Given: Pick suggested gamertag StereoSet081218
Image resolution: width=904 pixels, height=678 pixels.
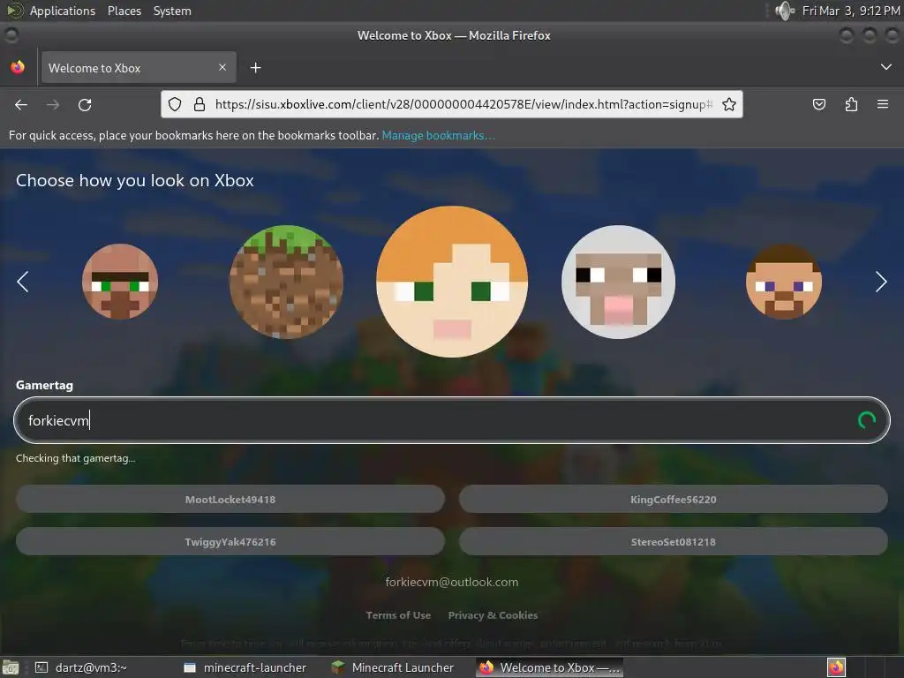Looking at the screenshot, I should coord(673,542).
